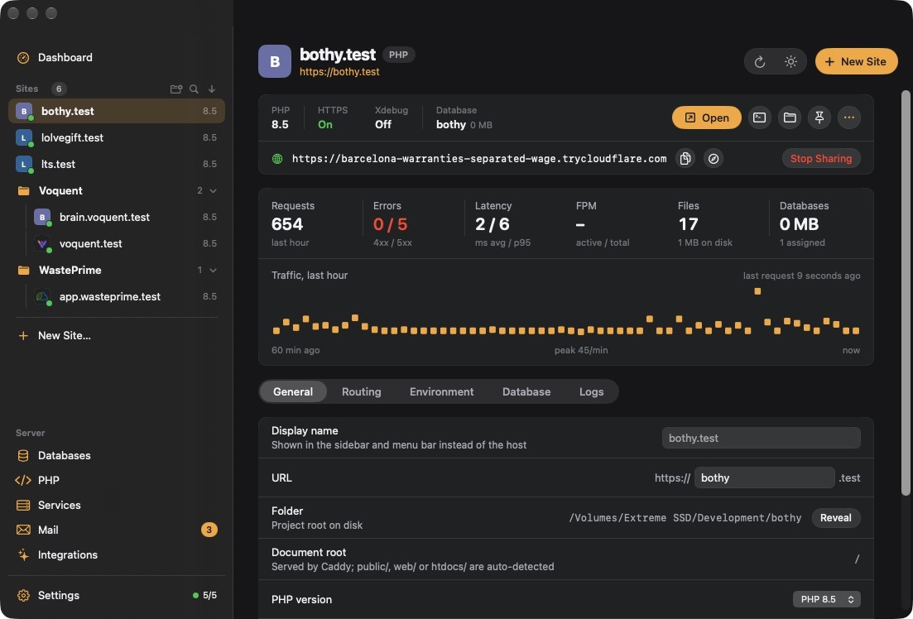913x619 pixels.
Task: Collapse the Voquent folder chevron
Action: [213, 191]
